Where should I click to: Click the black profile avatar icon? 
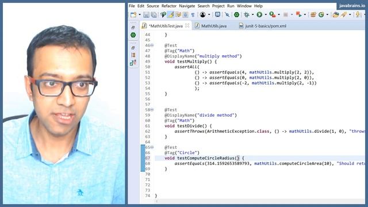coord(203,15)
